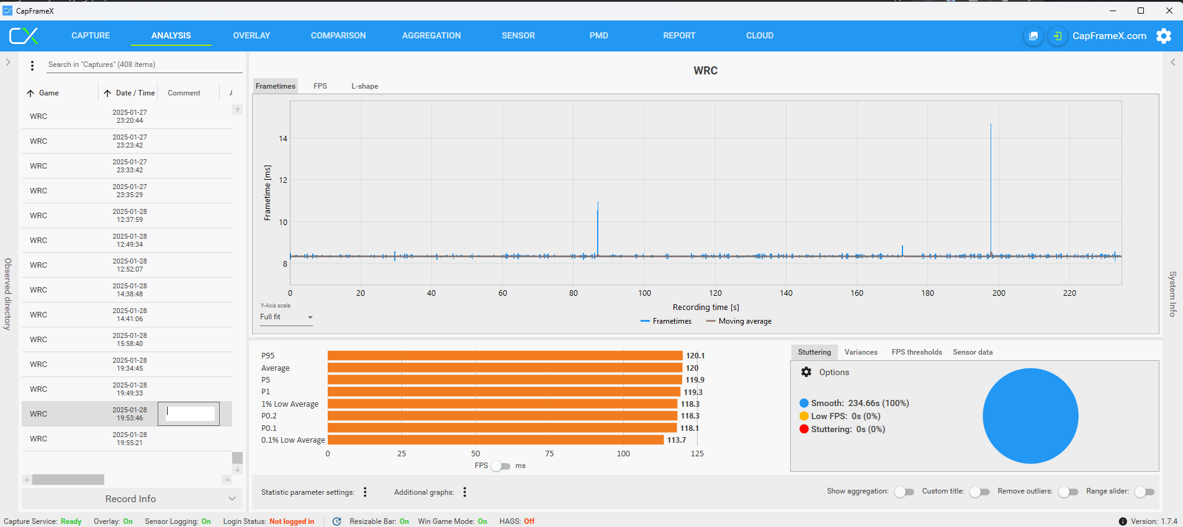Screen dimensions: 1183x527
Task: Click the Stuttering Options gear icon
Action: click(806, 372)
